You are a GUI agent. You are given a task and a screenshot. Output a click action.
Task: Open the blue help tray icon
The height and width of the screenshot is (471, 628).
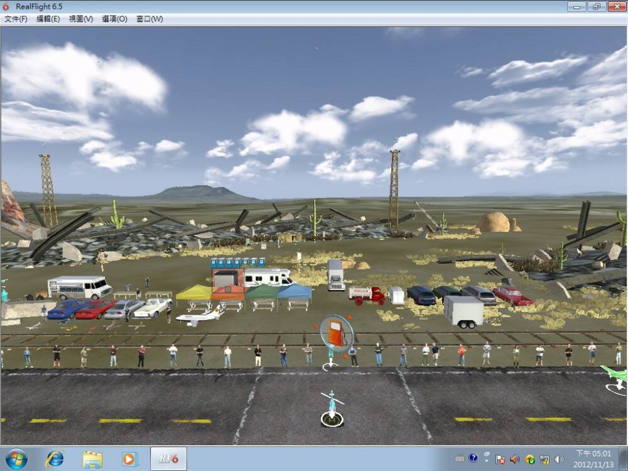473,458
